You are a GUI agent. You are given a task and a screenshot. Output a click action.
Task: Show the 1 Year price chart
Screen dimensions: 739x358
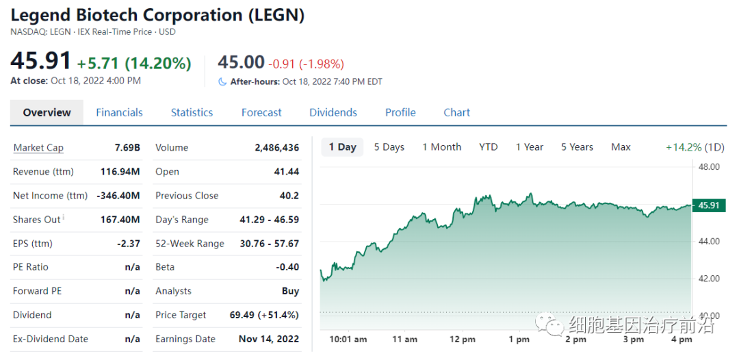[x=530, y=147]
